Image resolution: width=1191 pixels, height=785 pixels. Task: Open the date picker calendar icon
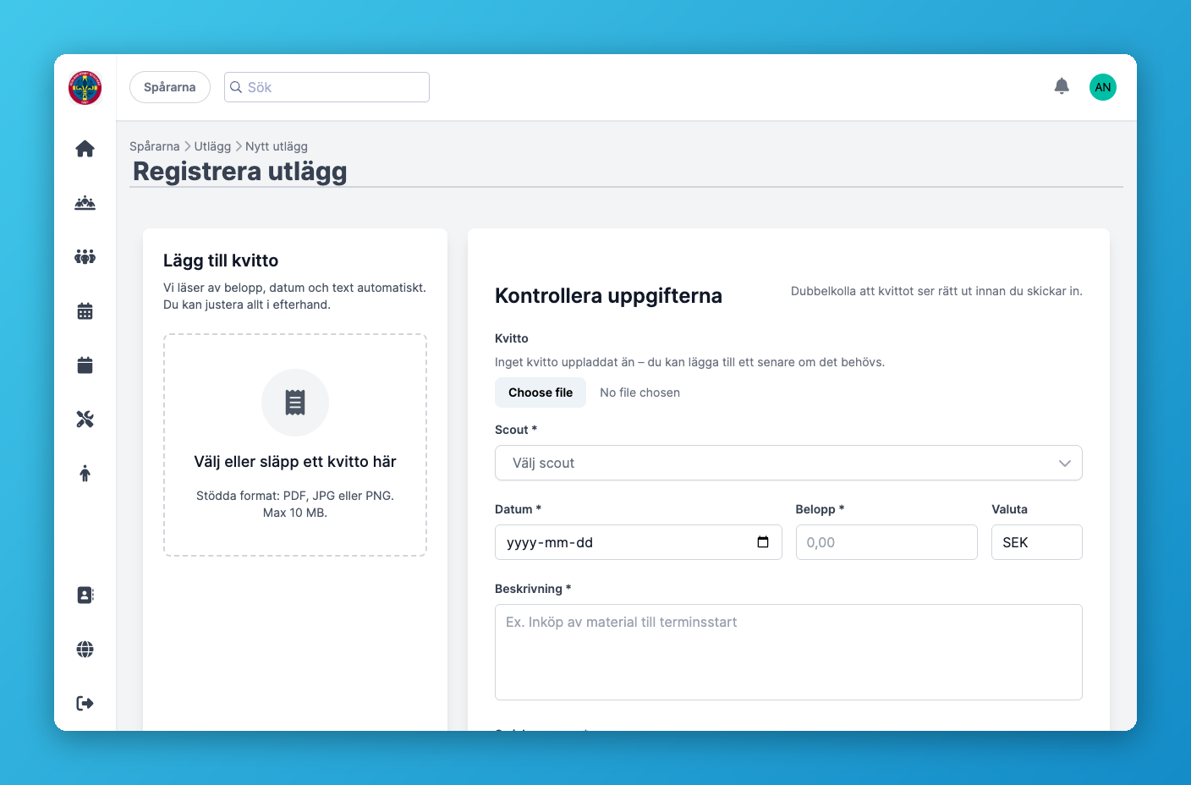763,542
